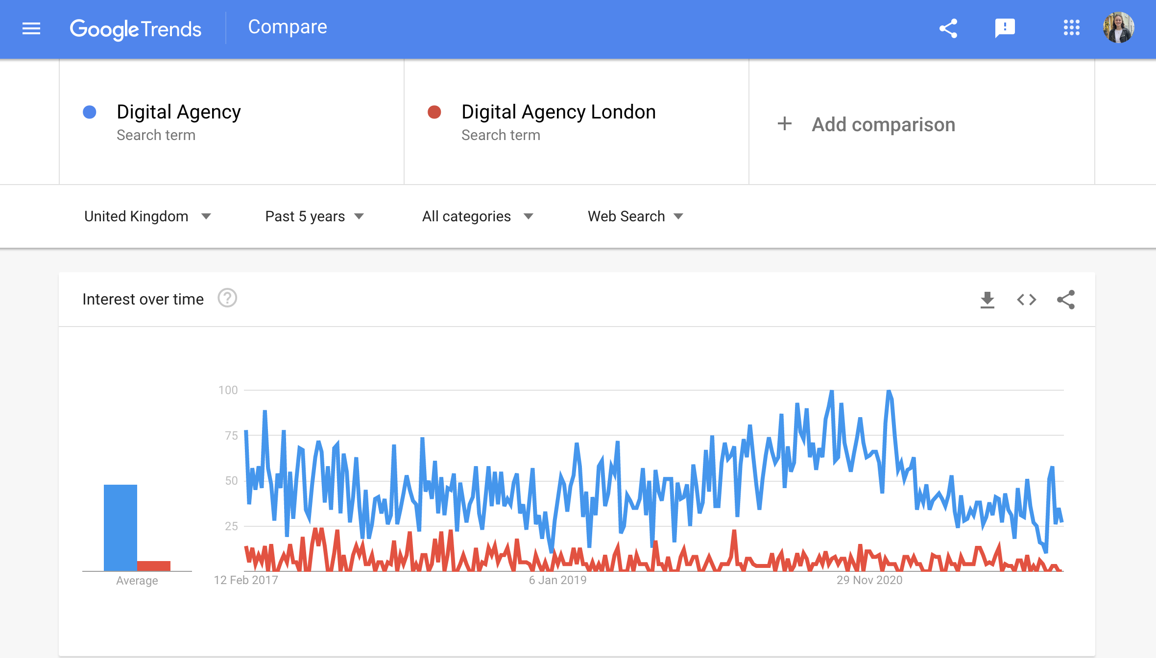Click the red Digital Agency London dot
This screenshot has width=1156, height=658.
click(434, 112)
